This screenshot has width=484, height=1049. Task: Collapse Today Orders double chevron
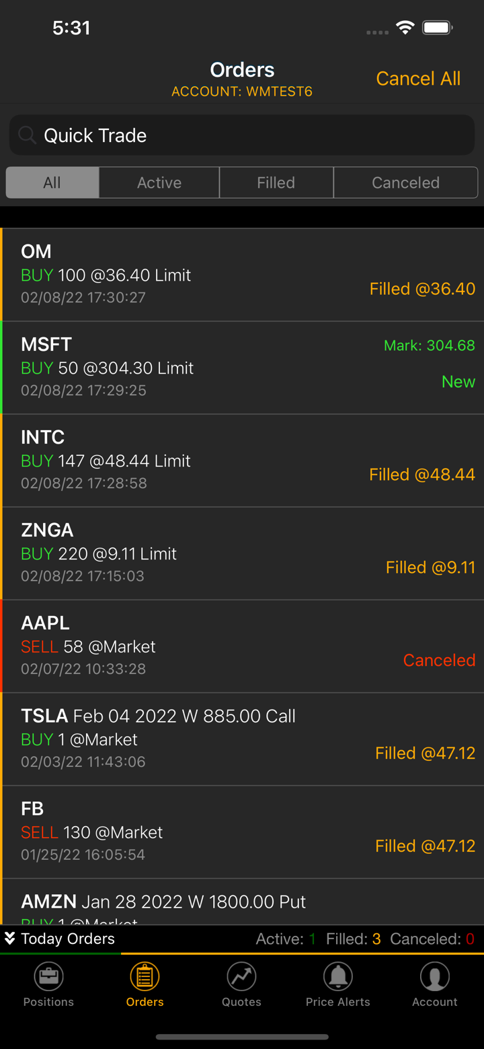(x=10, y=939)
